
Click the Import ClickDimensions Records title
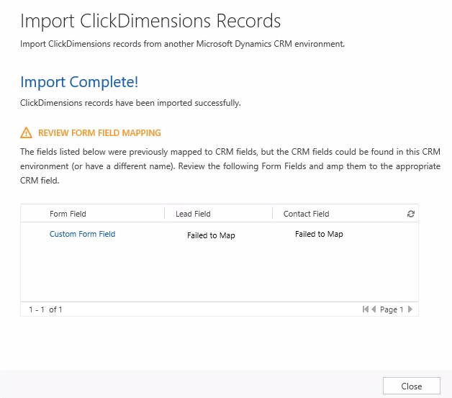click(150, 20)
